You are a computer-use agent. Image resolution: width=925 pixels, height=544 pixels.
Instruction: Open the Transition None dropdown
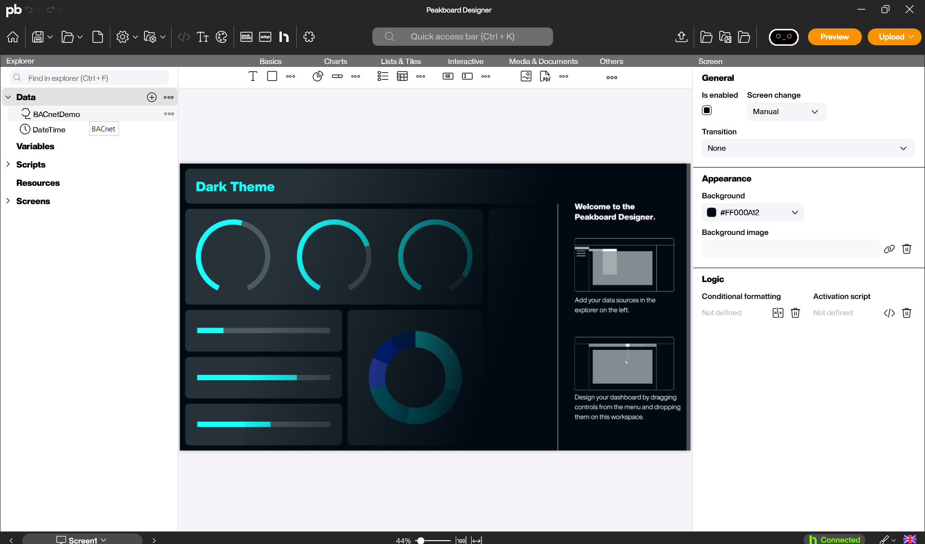point(808,148)
